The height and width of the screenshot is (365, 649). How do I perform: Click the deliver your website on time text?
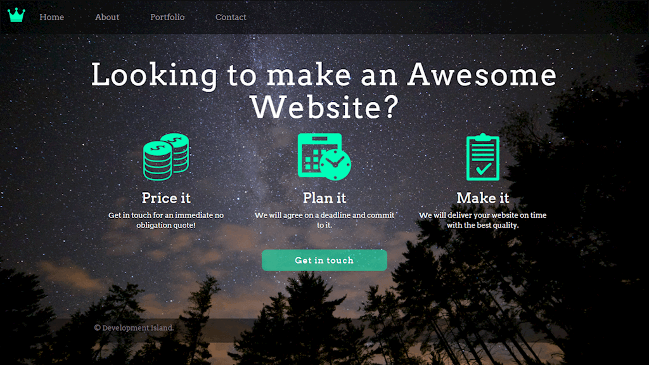pos(482,220)
